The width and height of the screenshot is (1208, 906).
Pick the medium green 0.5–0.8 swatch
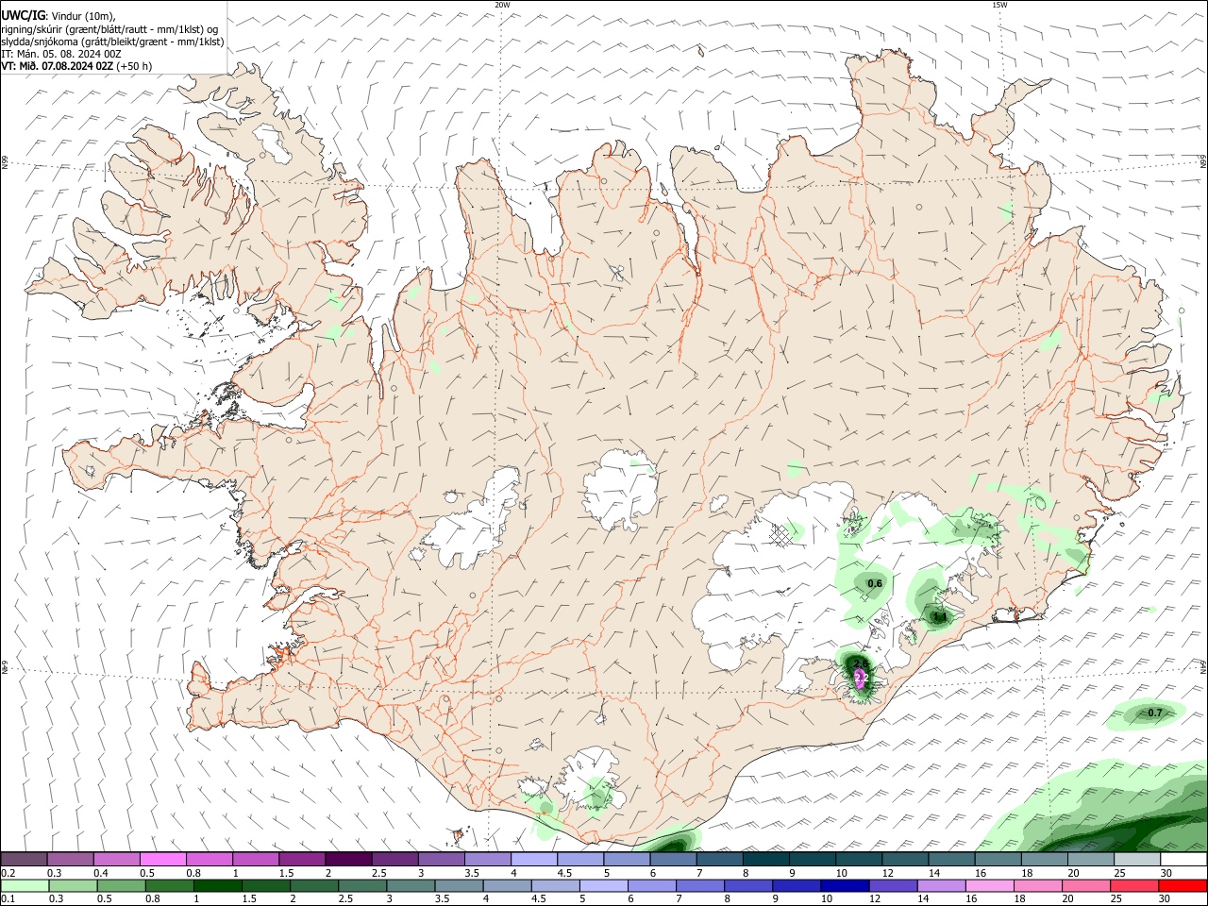[121, 885]
